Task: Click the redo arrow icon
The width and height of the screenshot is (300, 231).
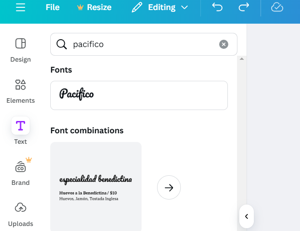Action: click(244, 7)
